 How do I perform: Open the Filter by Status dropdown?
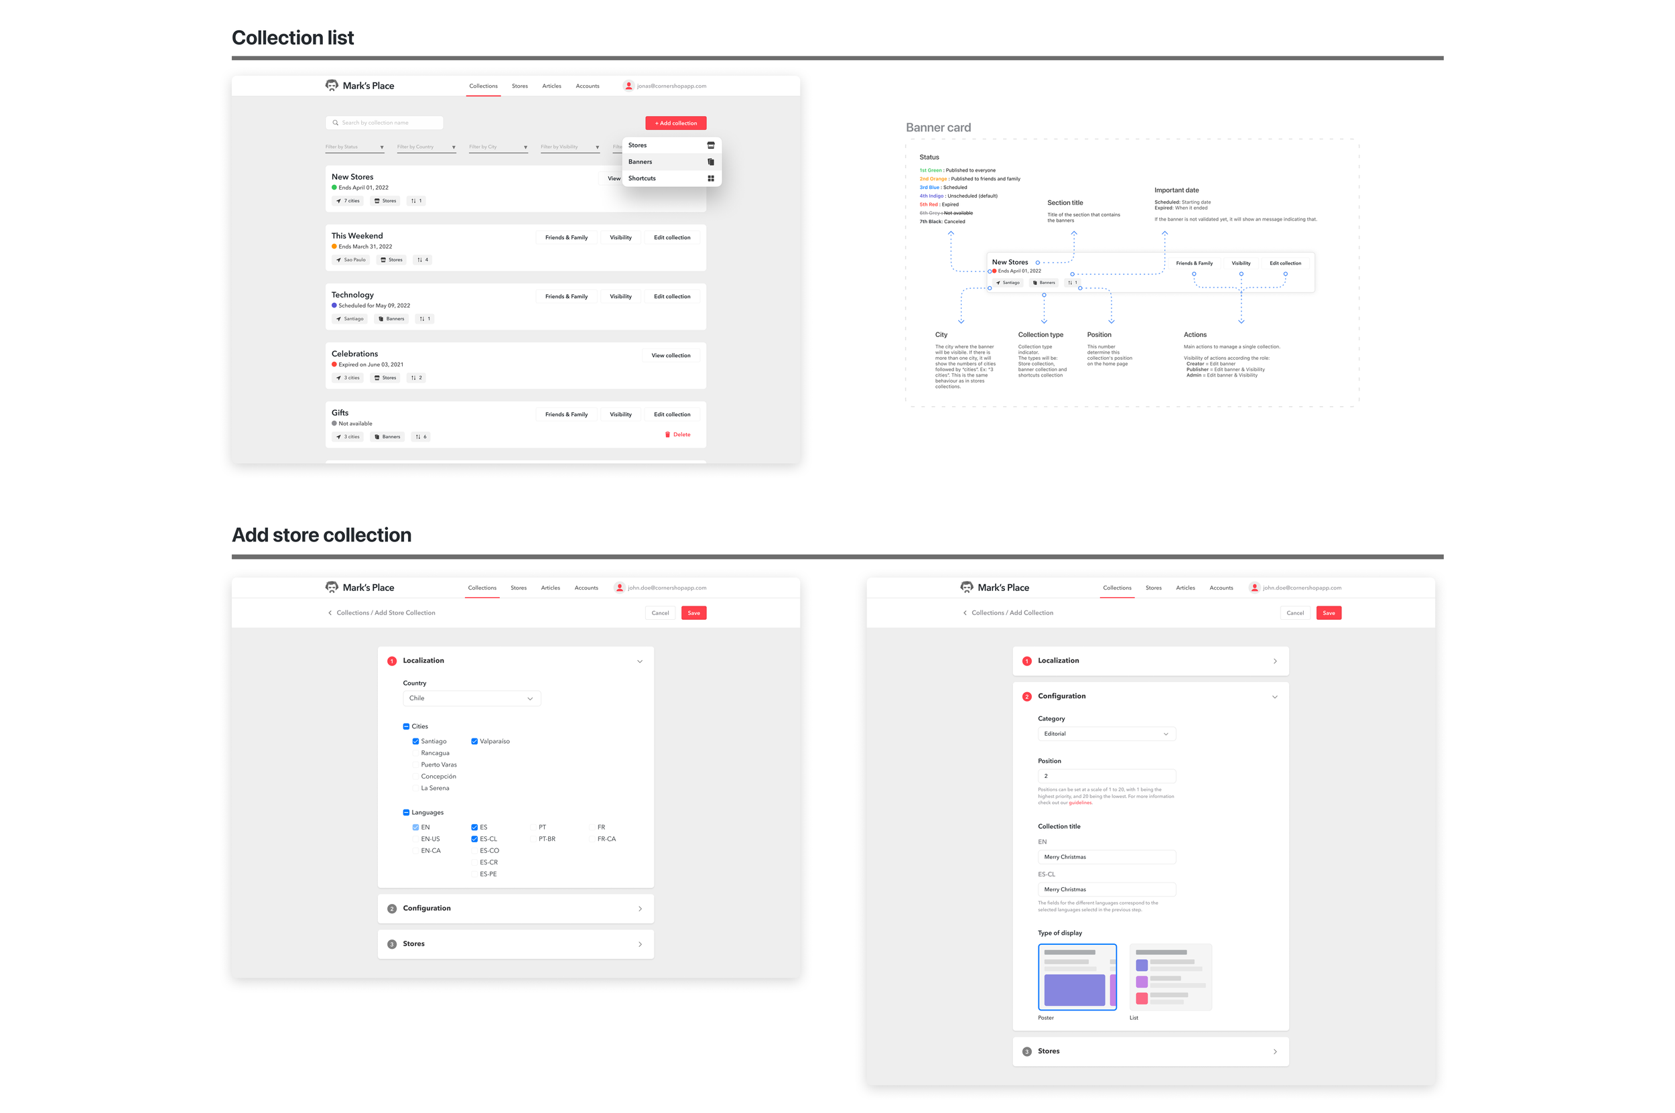point(354,147)
